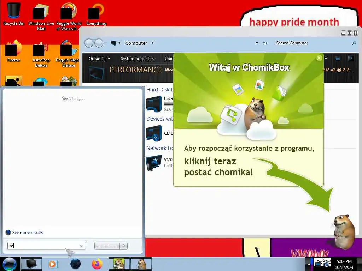The width and height of the screenshot is (362, 271).
Task: Open AstroPop Deluxe desktop shortcut
Action: pyautogui.click(x=41, y=54)
